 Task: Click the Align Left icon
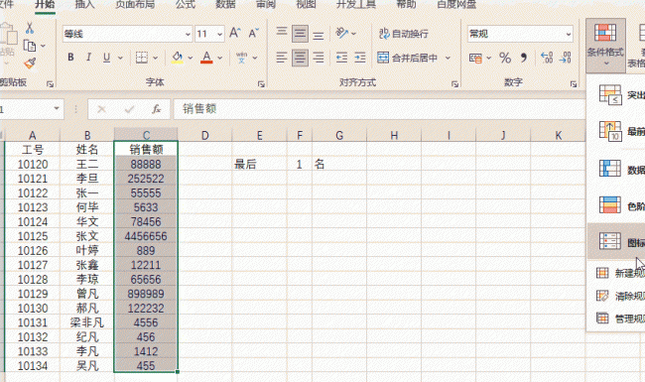pos(282,58)
